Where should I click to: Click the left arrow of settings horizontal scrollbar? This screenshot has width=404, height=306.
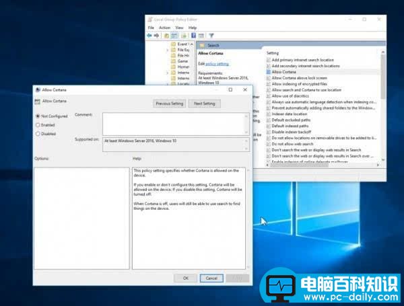click(268, 165)
